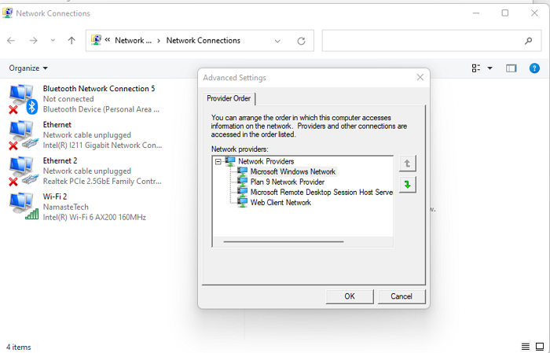The width and height of the screenshot is (550, 353).
Task: Refresh the Network Connections view
Action: point(301,41)
